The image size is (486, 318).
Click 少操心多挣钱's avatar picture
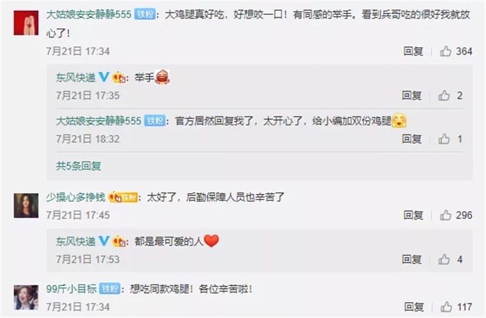[26, 205]
